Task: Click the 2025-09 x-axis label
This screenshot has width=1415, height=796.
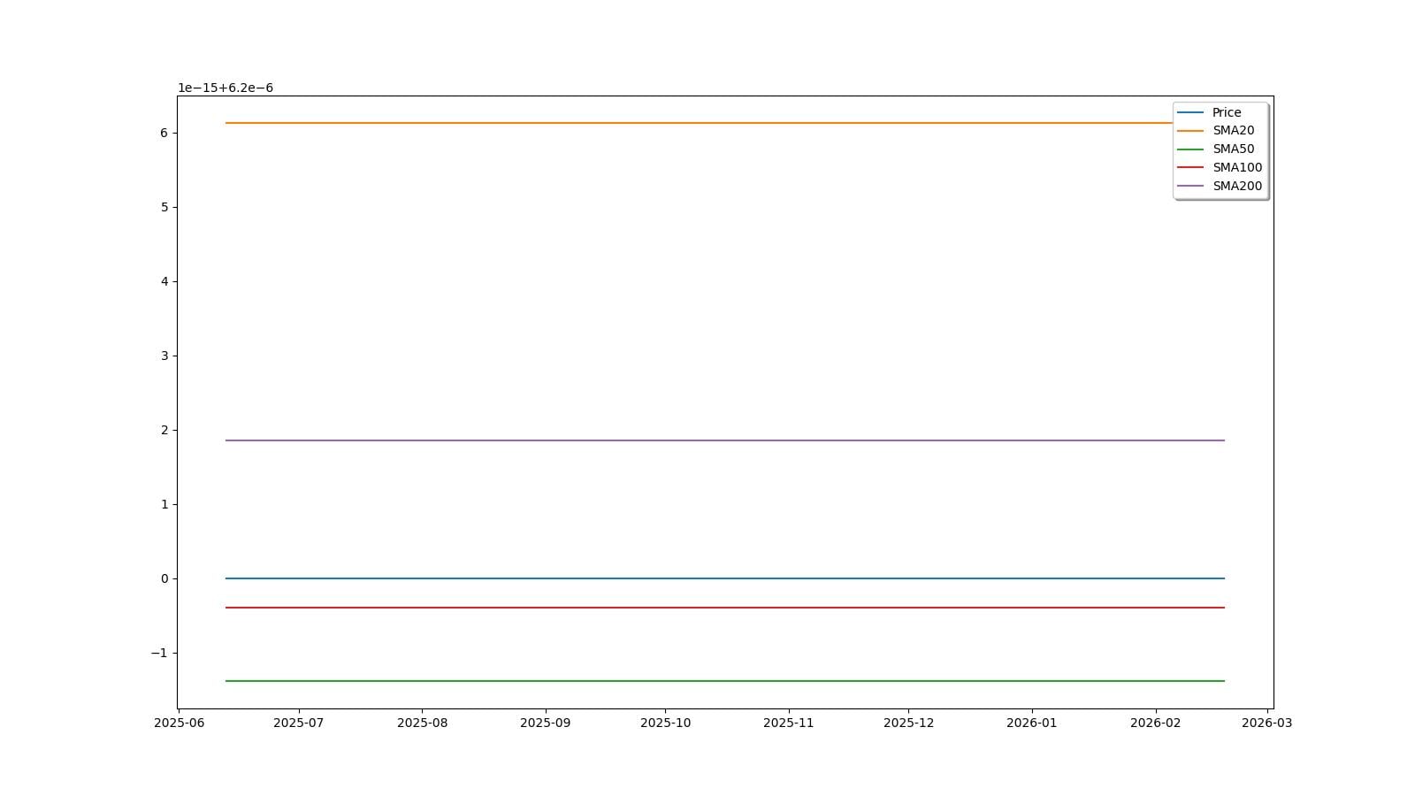Action: 545,723
